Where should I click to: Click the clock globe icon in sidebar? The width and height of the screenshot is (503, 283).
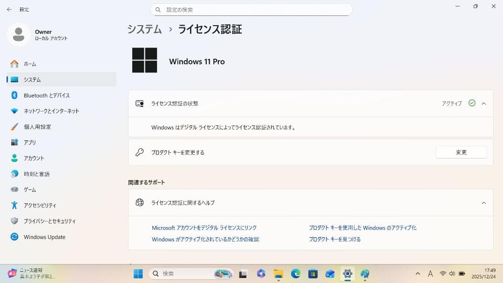point(14,174)
